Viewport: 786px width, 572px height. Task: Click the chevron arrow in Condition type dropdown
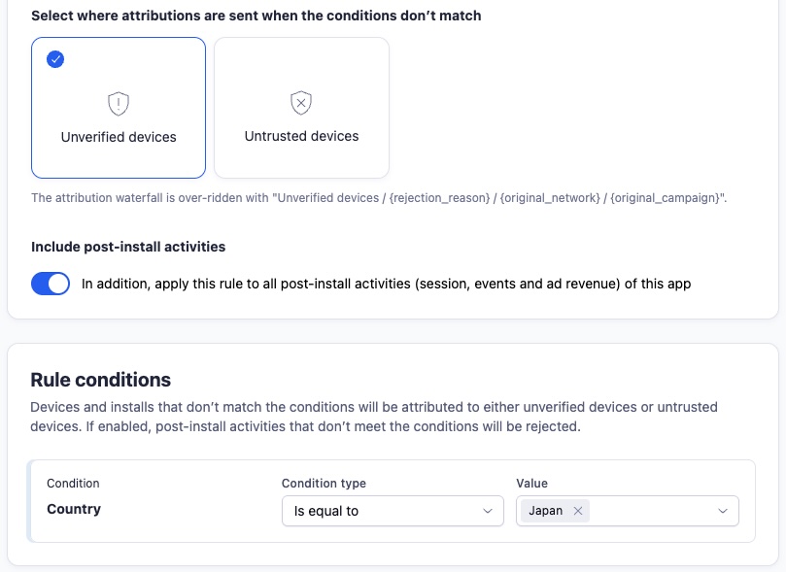(487, 511)
